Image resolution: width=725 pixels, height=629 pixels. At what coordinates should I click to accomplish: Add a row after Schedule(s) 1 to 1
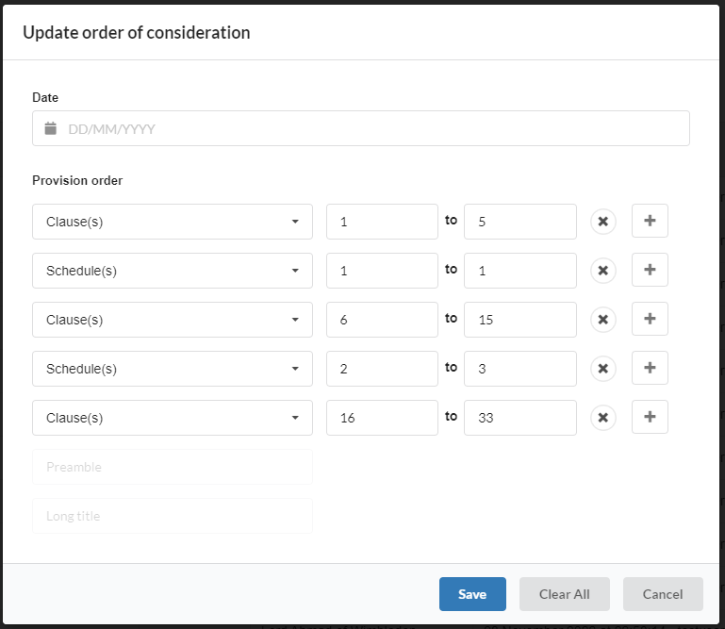tap(650, 270)
